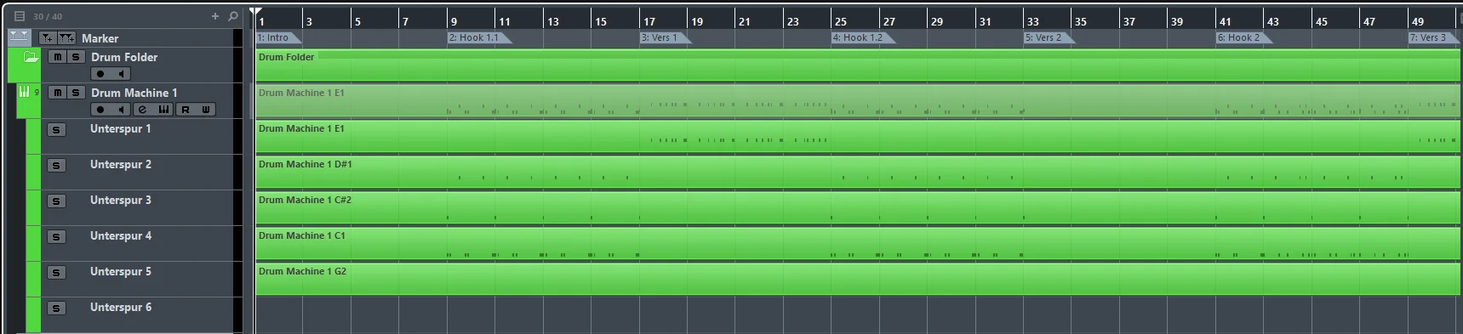Record-enable the Drum Folder track

tap(100, 74)
